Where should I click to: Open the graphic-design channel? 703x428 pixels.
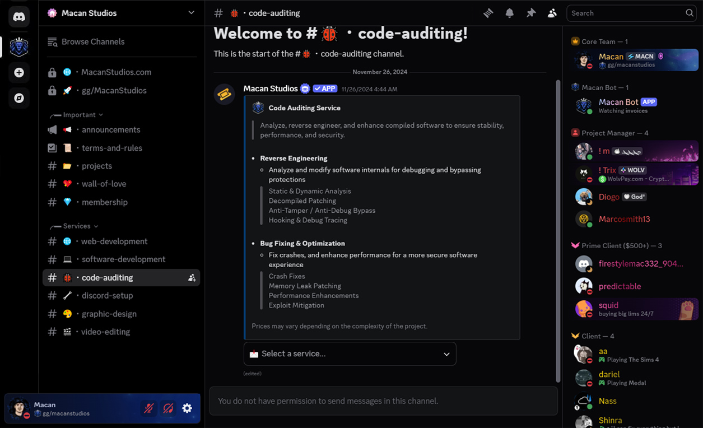pos(121,314)
